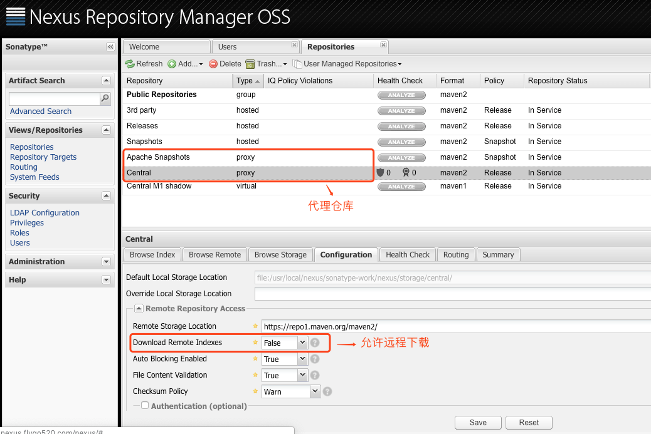
Task: Open the Routing tab for Central
Action: [456, 254]
